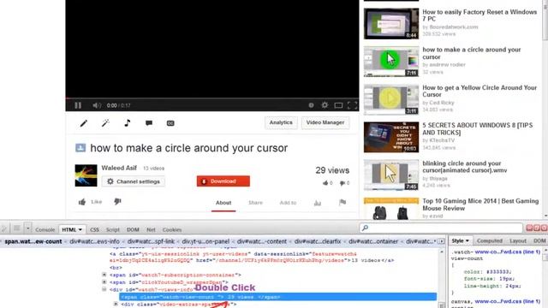Open 'how to make a circle around your cursor' suggested link
Image resolution: width=548 pixels, height=308 pixels.
coord(472,53)
